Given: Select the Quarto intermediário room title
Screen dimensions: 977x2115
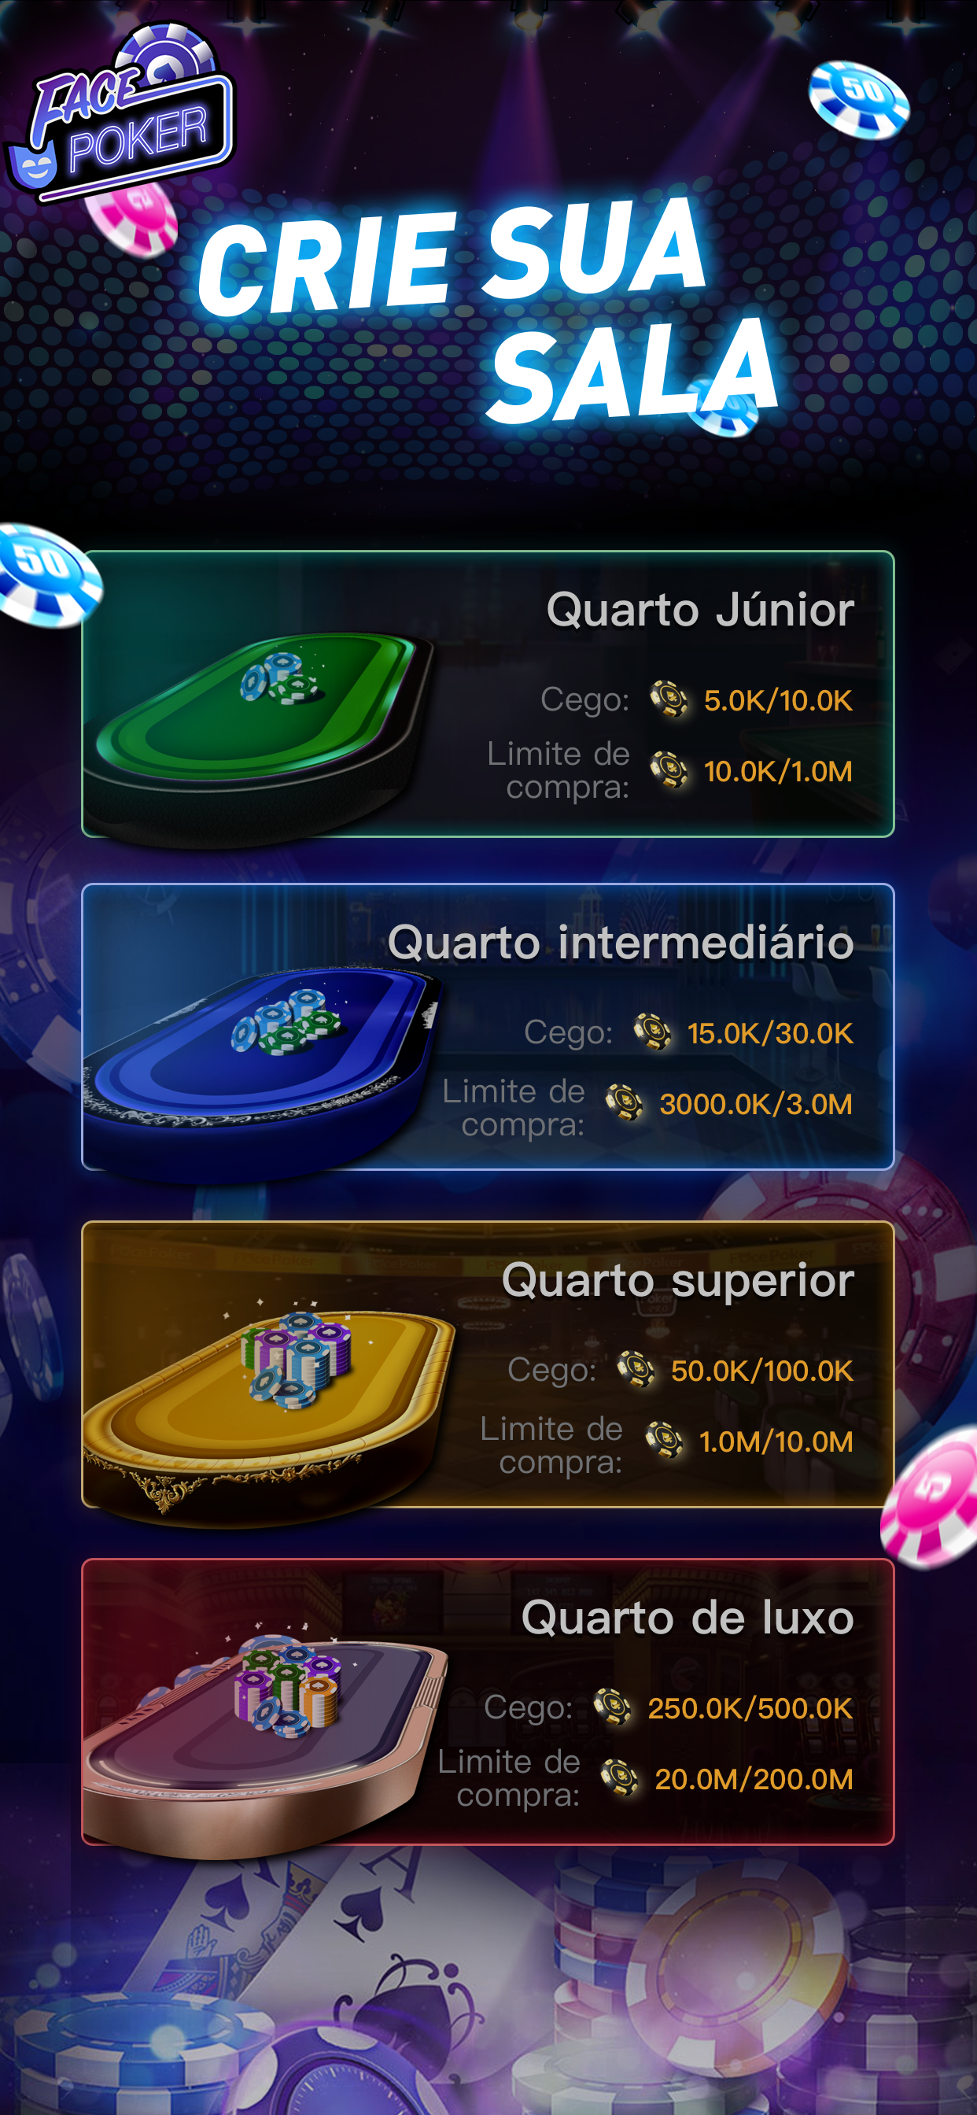Looking at the screenshot, I should click(x=621, y=942).
